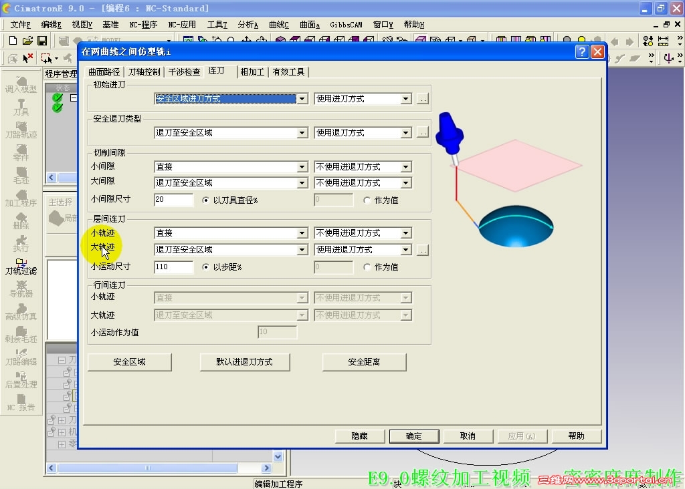The width and height of the screenshot is (685, 489).
Task: Click 后置处理 sidebar icon
Action: pyautogui.click(x=21, y=379)
